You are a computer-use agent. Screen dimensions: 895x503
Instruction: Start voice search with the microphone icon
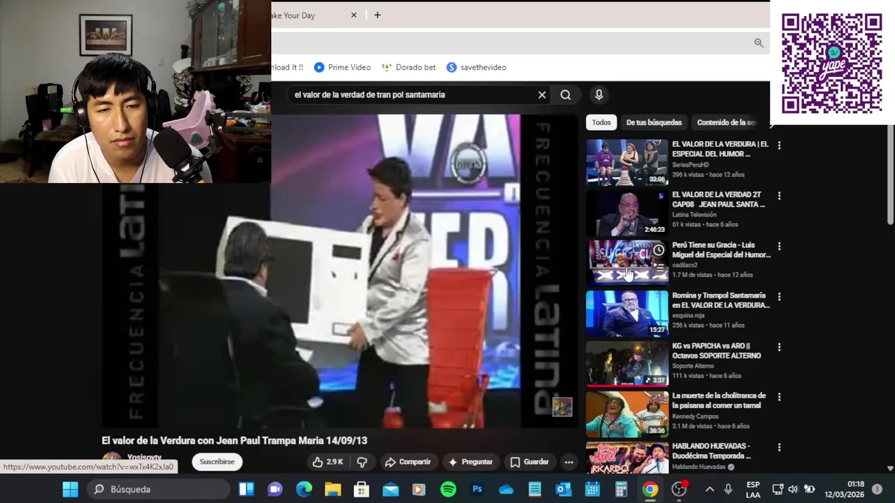point(599,95)
